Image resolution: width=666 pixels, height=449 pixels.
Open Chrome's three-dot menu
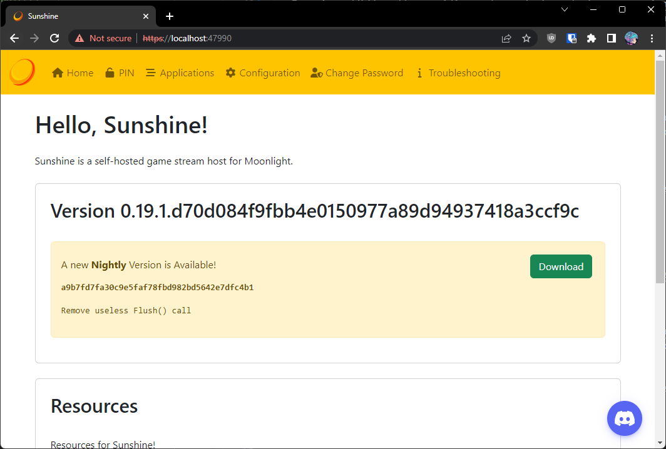pos(652,38)
